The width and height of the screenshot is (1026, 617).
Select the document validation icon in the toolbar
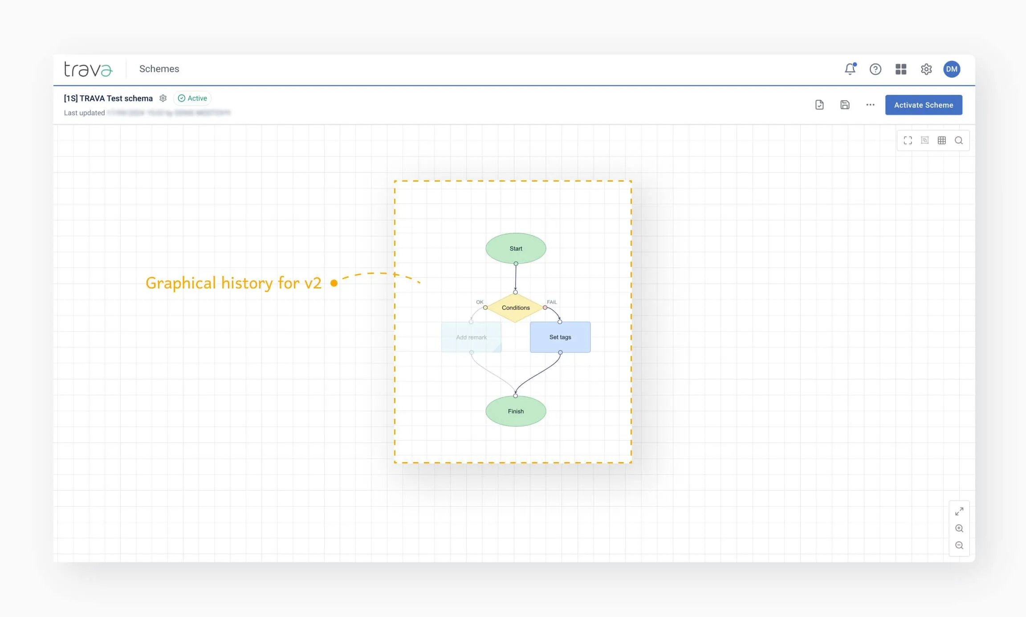[x=819, y=105]
